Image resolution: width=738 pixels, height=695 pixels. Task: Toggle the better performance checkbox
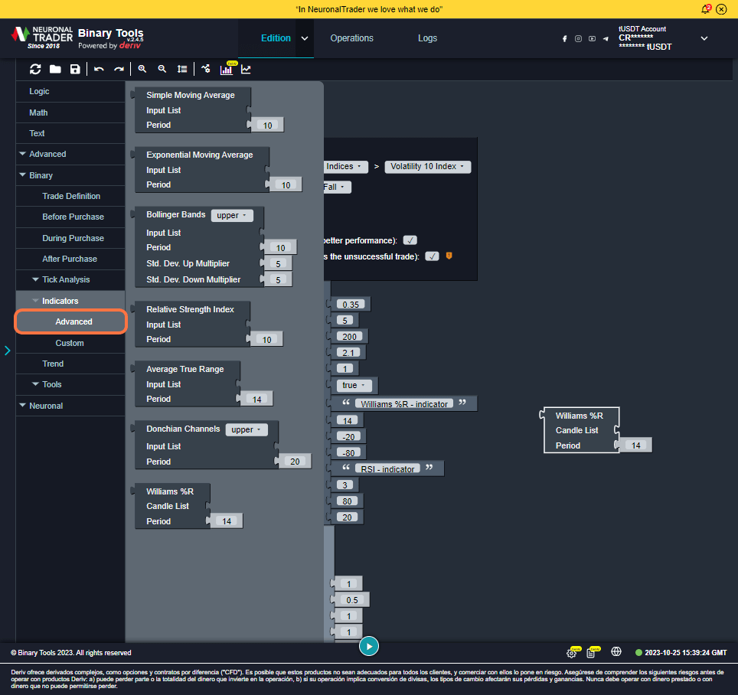(410, 240)
